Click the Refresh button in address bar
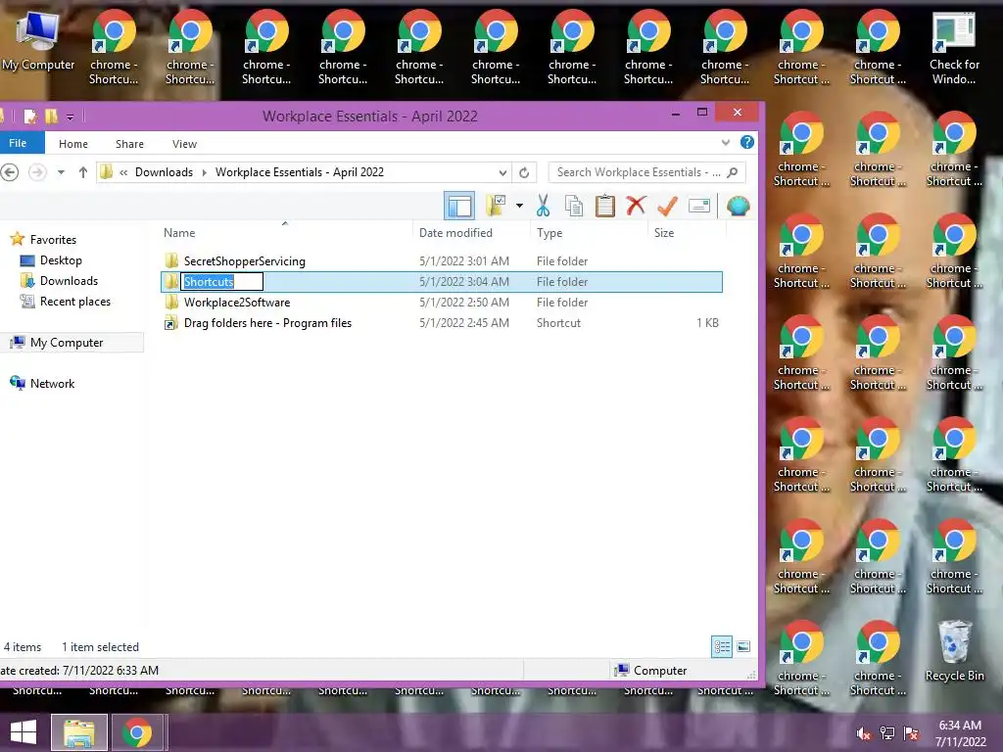 point(524,172)
